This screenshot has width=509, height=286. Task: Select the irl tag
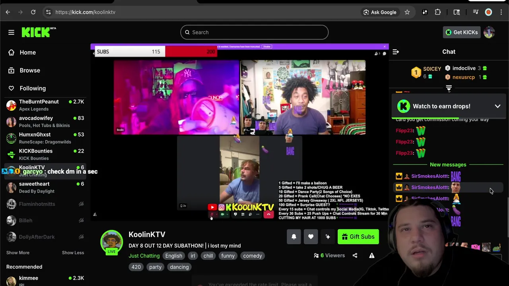(193, 256)
